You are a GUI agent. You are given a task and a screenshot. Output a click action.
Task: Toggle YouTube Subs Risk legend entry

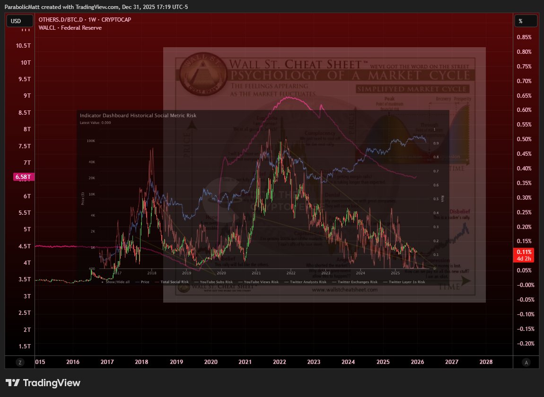click(x=214, y=282)
